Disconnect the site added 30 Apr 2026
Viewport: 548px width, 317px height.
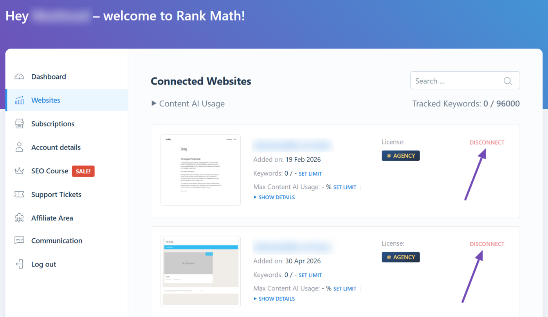pyautogui.click(x=487, y=244)
